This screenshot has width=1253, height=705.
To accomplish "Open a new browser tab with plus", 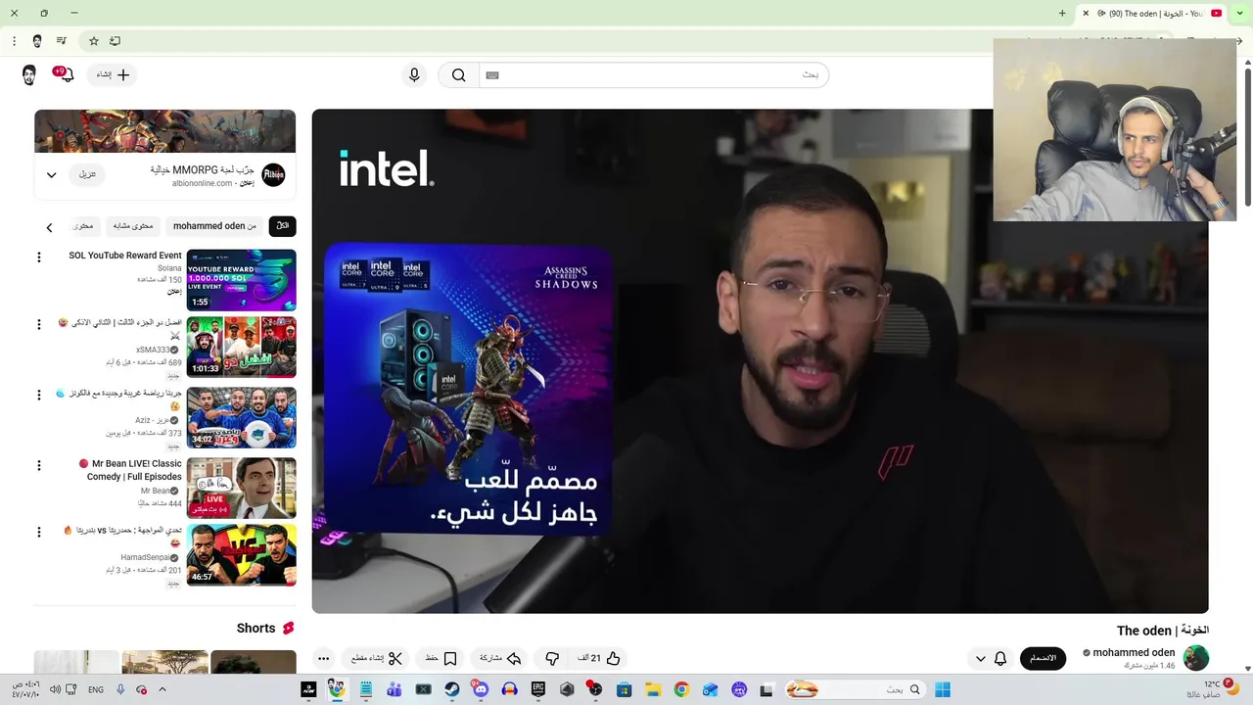I will point(1062,14).
